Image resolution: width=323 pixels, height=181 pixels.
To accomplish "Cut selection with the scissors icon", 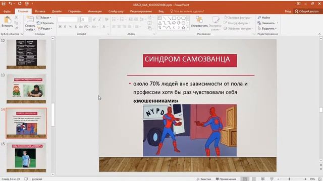I will coord(16,18).
